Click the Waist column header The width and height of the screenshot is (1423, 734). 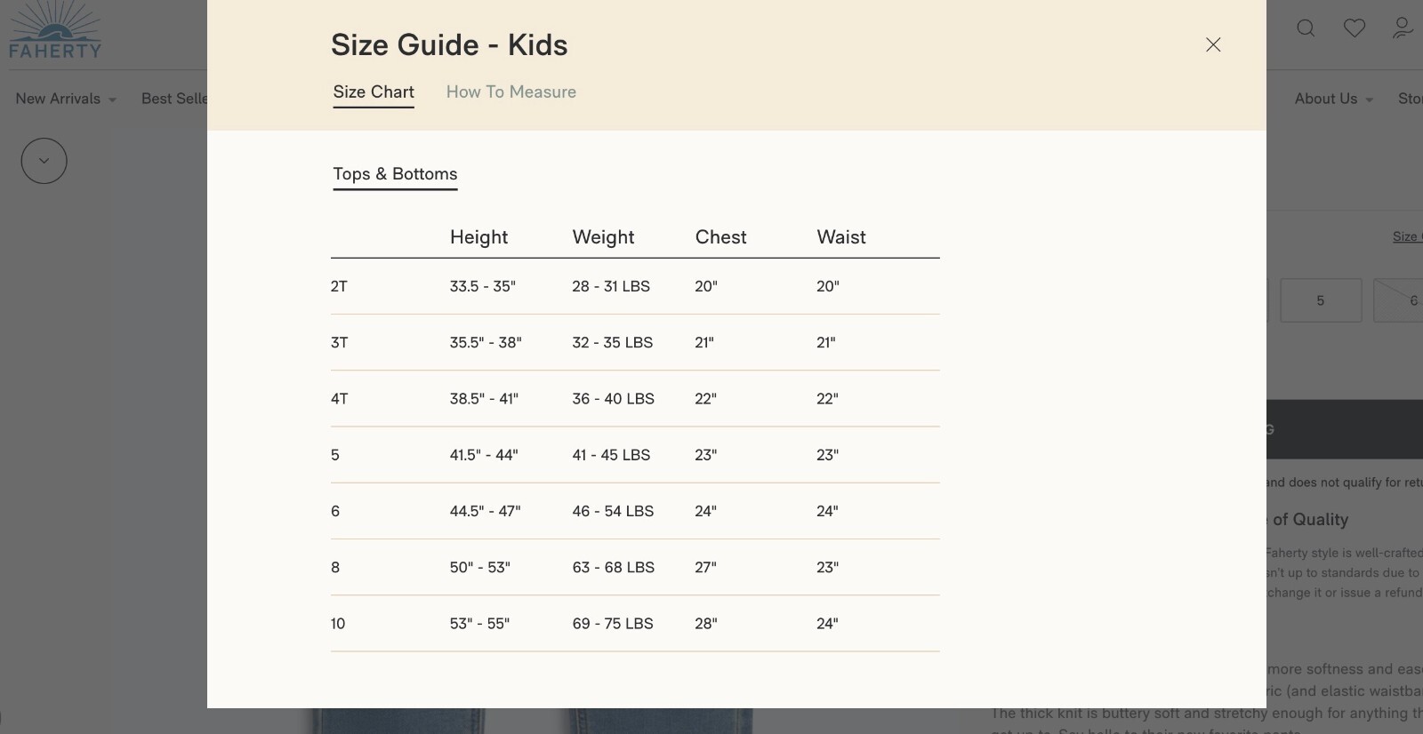click(840, 237)
